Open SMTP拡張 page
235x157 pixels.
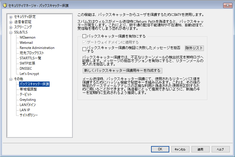point(27,63)
